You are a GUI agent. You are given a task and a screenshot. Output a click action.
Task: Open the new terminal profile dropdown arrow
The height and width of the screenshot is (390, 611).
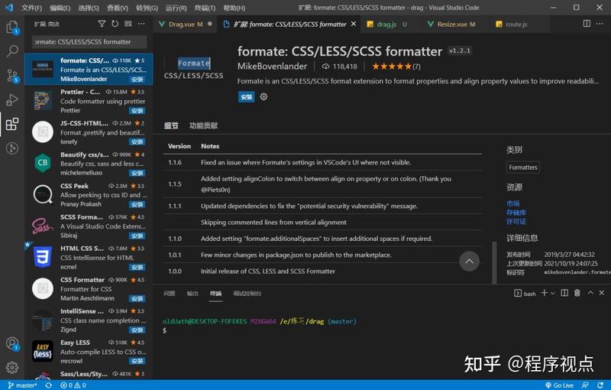[552, 294]
